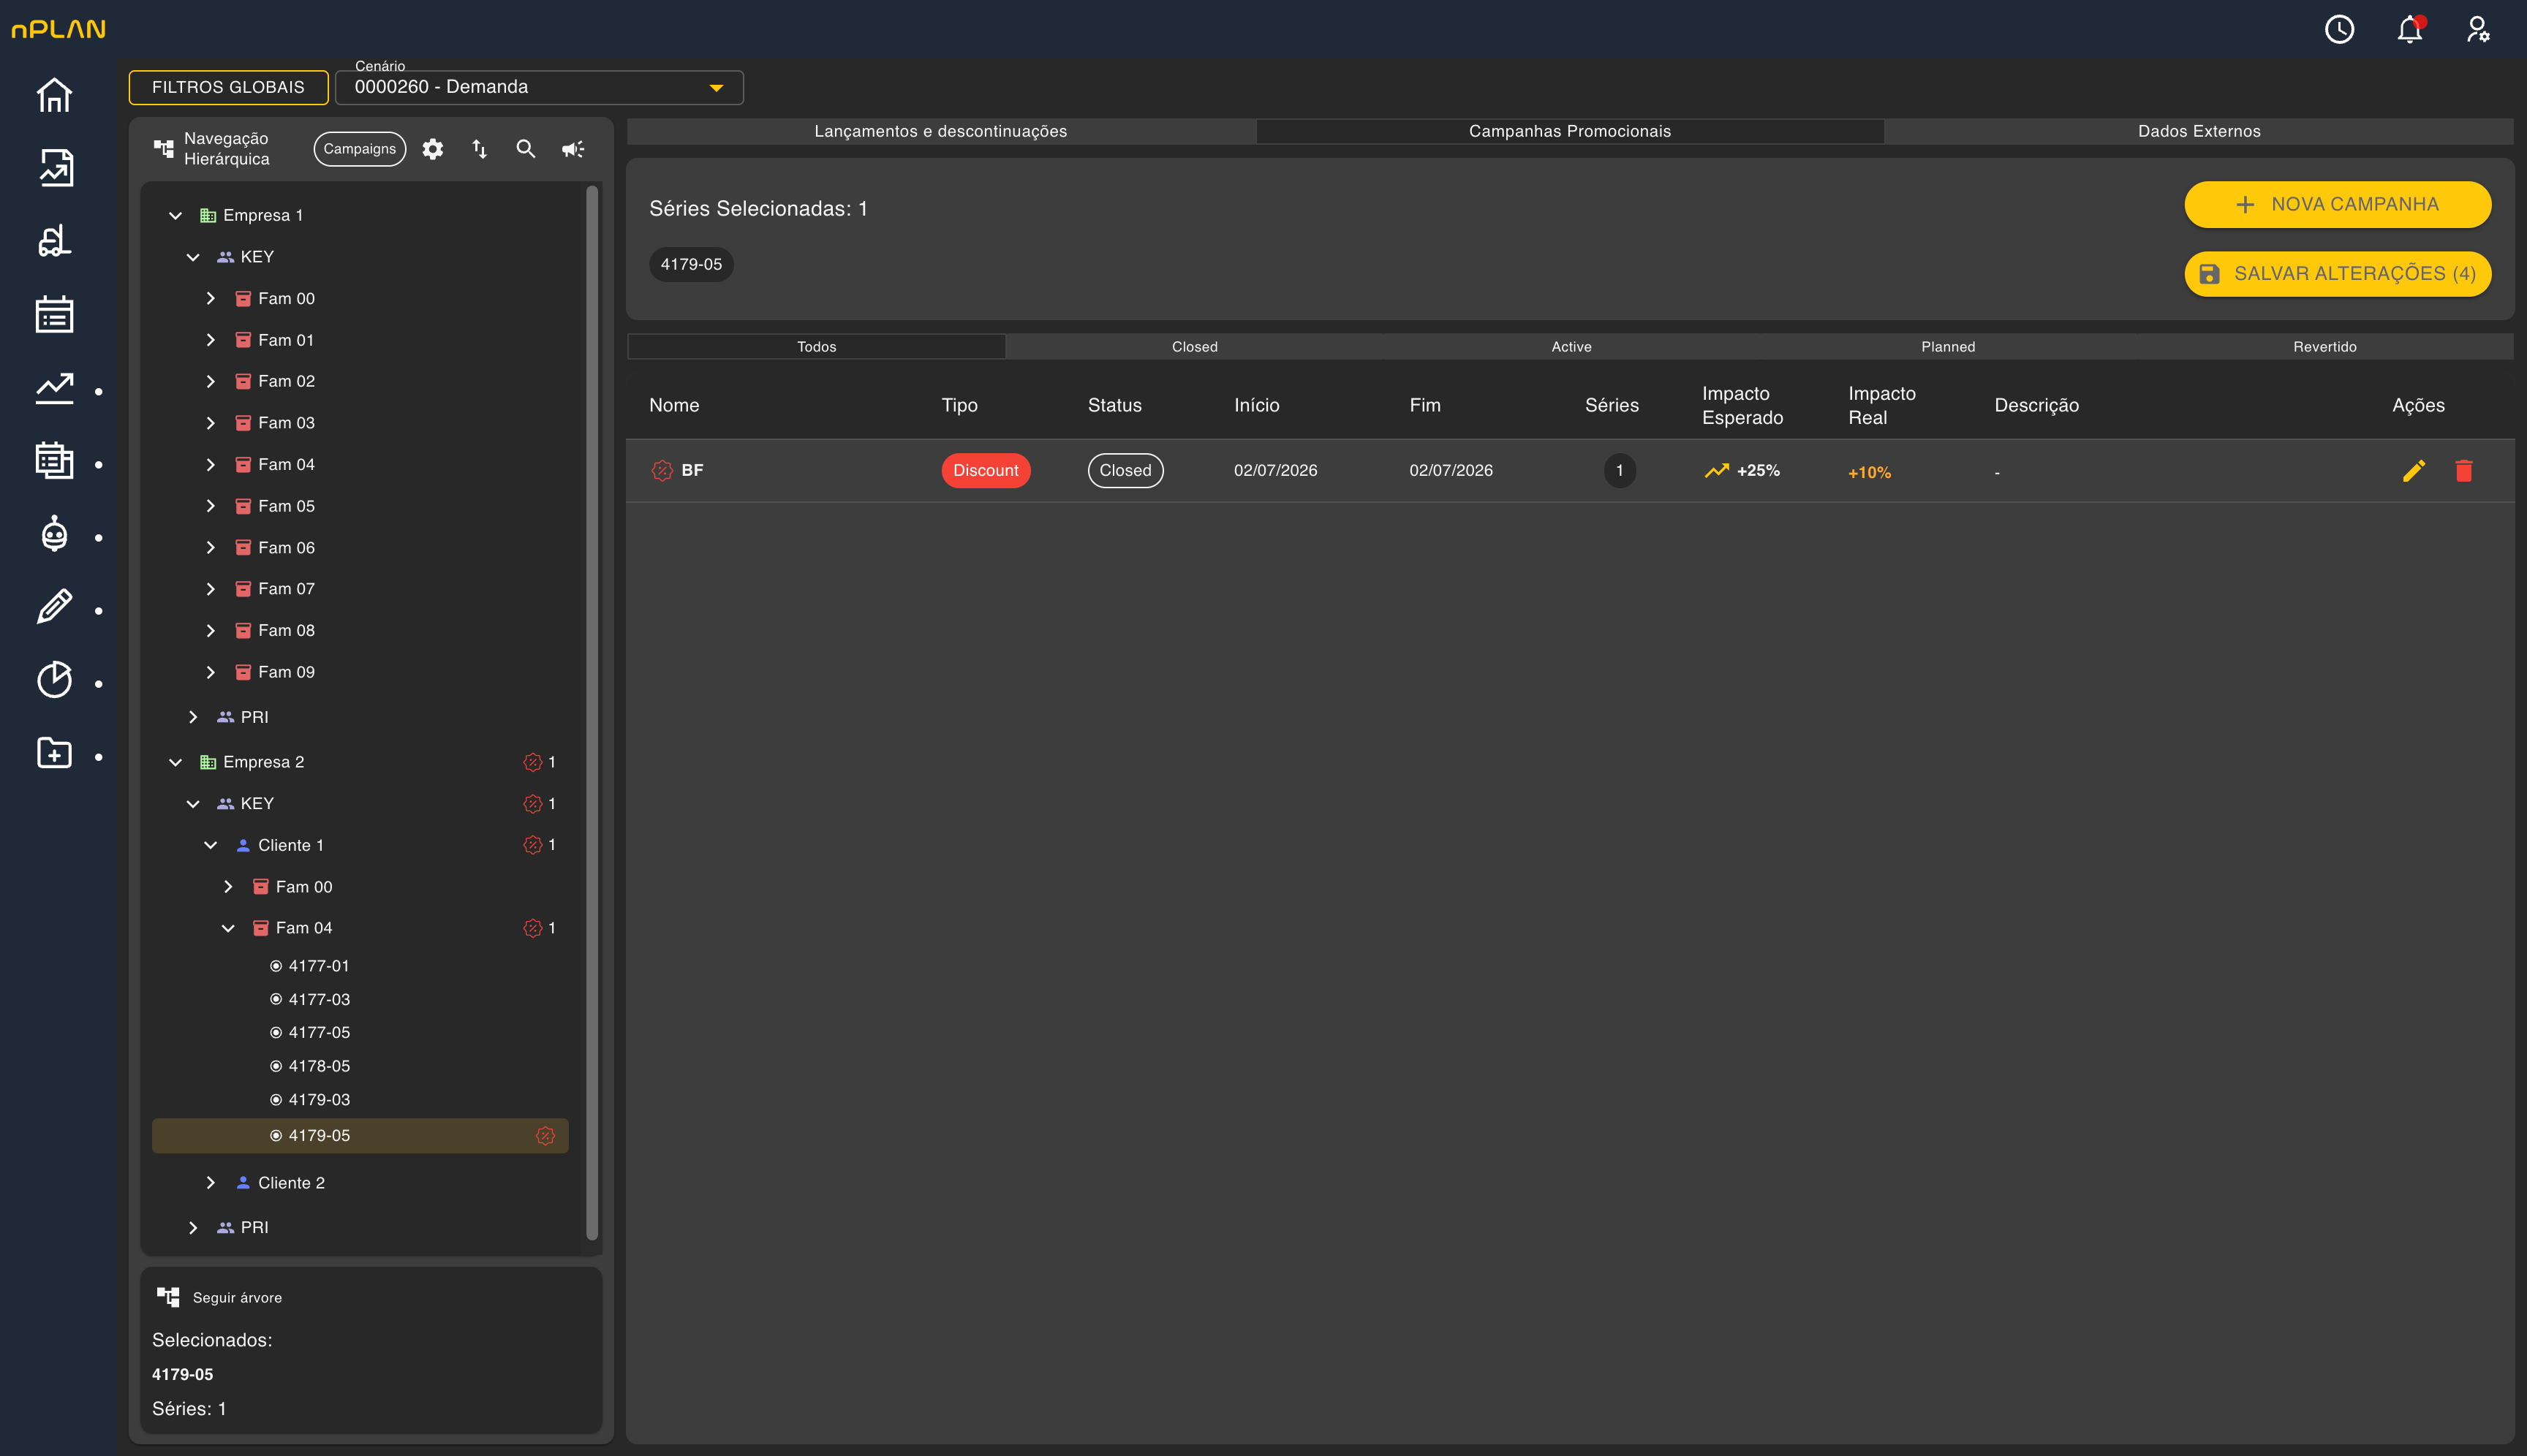Image resolution: width=2527 pixels, height=1456 pixels.
Task: Expand the PRI node under Empresa 1
Action: pyautogui.click(x=193, y=717)
